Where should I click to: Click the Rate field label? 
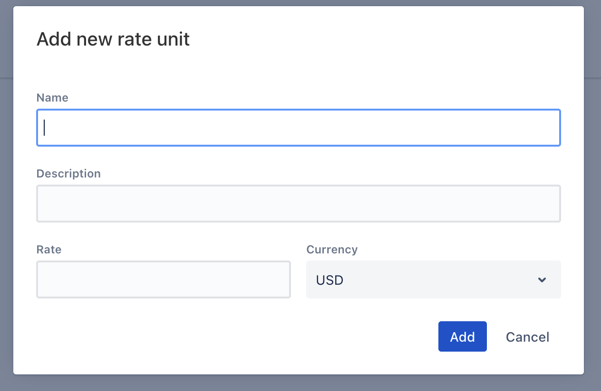point(49,250)
